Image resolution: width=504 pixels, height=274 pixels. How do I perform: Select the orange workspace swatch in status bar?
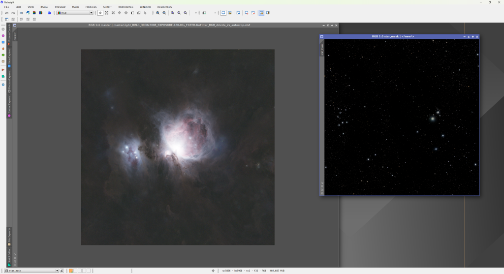[71, 271]
